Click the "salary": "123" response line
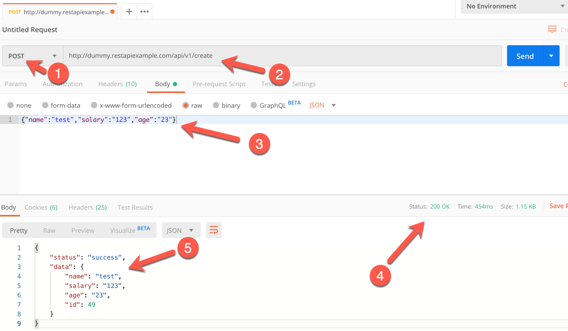The image size is (568, 331). pyautogui.click(x=95, y=286)
